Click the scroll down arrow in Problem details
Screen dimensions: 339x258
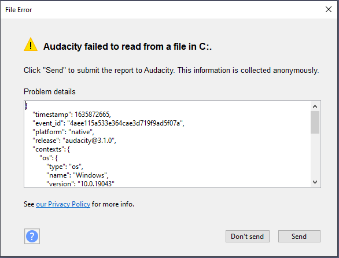pyautogui.click(x=315, y=182)
